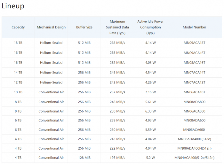Click the Active Idle Power Consumption header
This screenshot has width=224, height=164.
150,27
